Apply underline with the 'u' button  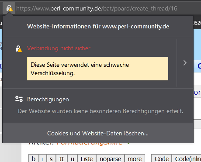72,159
